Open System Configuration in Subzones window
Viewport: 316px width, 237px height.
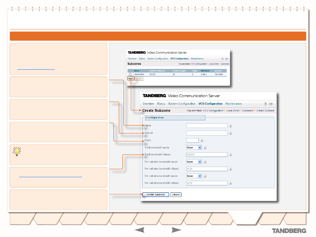tap(158, 59)
